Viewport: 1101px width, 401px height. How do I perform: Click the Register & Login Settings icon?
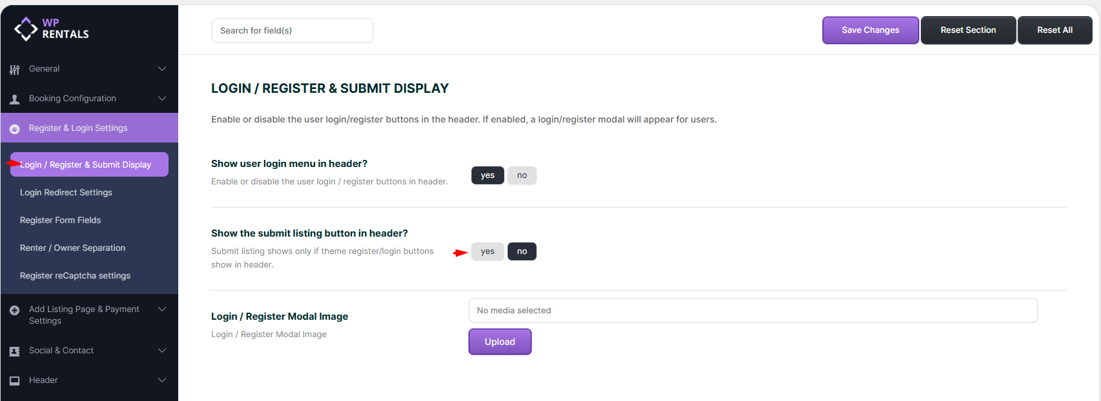[x=14, y=129]
